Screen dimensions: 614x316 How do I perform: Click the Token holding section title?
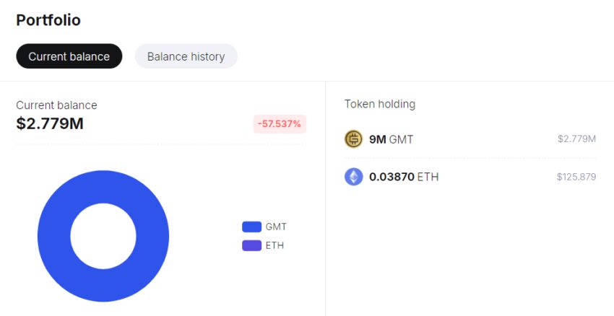tap(380, 104)
